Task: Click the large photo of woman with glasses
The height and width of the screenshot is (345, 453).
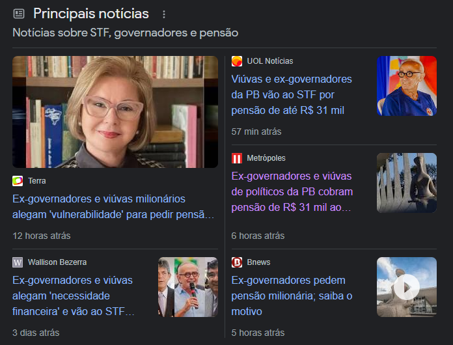Action: tap(115, 112)
